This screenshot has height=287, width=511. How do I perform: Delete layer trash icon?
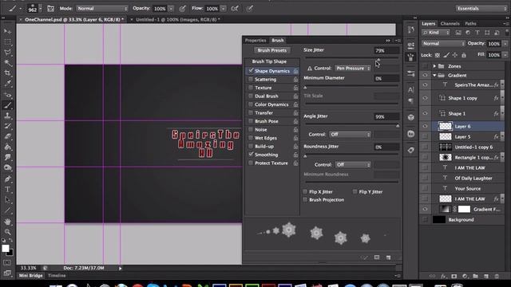click(x=497, y=277)
